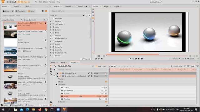
Task: Open HitFilm taskbar icon
Action: click(64, 110)
